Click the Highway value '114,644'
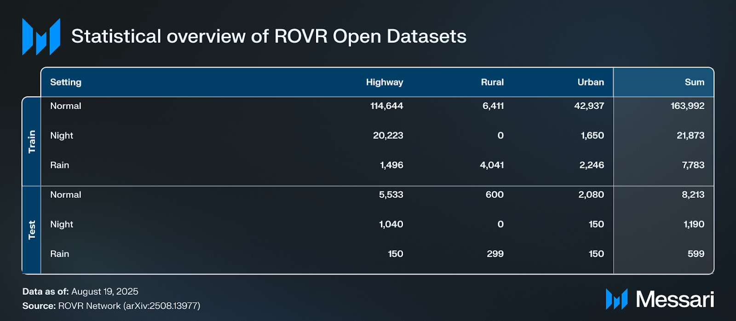The image size is (736, 321). pos(387,106)
